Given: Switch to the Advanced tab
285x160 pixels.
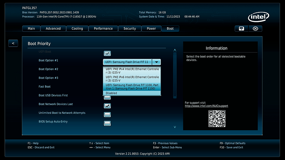Looking at the screenshot, I should click(53, 29).
